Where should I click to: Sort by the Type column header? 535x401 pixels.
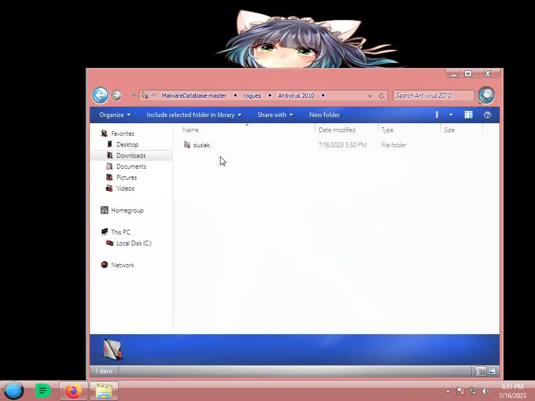coord(387,130)
